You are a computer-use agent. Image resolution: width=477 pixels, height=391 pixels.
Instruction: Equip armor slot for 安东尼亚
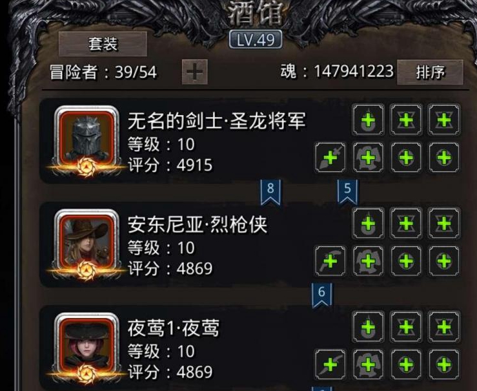pos(369,261)
